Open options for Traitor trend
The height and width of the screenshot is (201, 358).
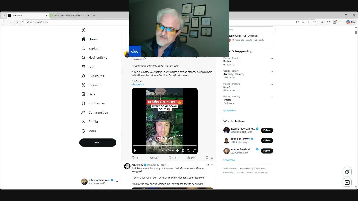click(x=272, y=97)
